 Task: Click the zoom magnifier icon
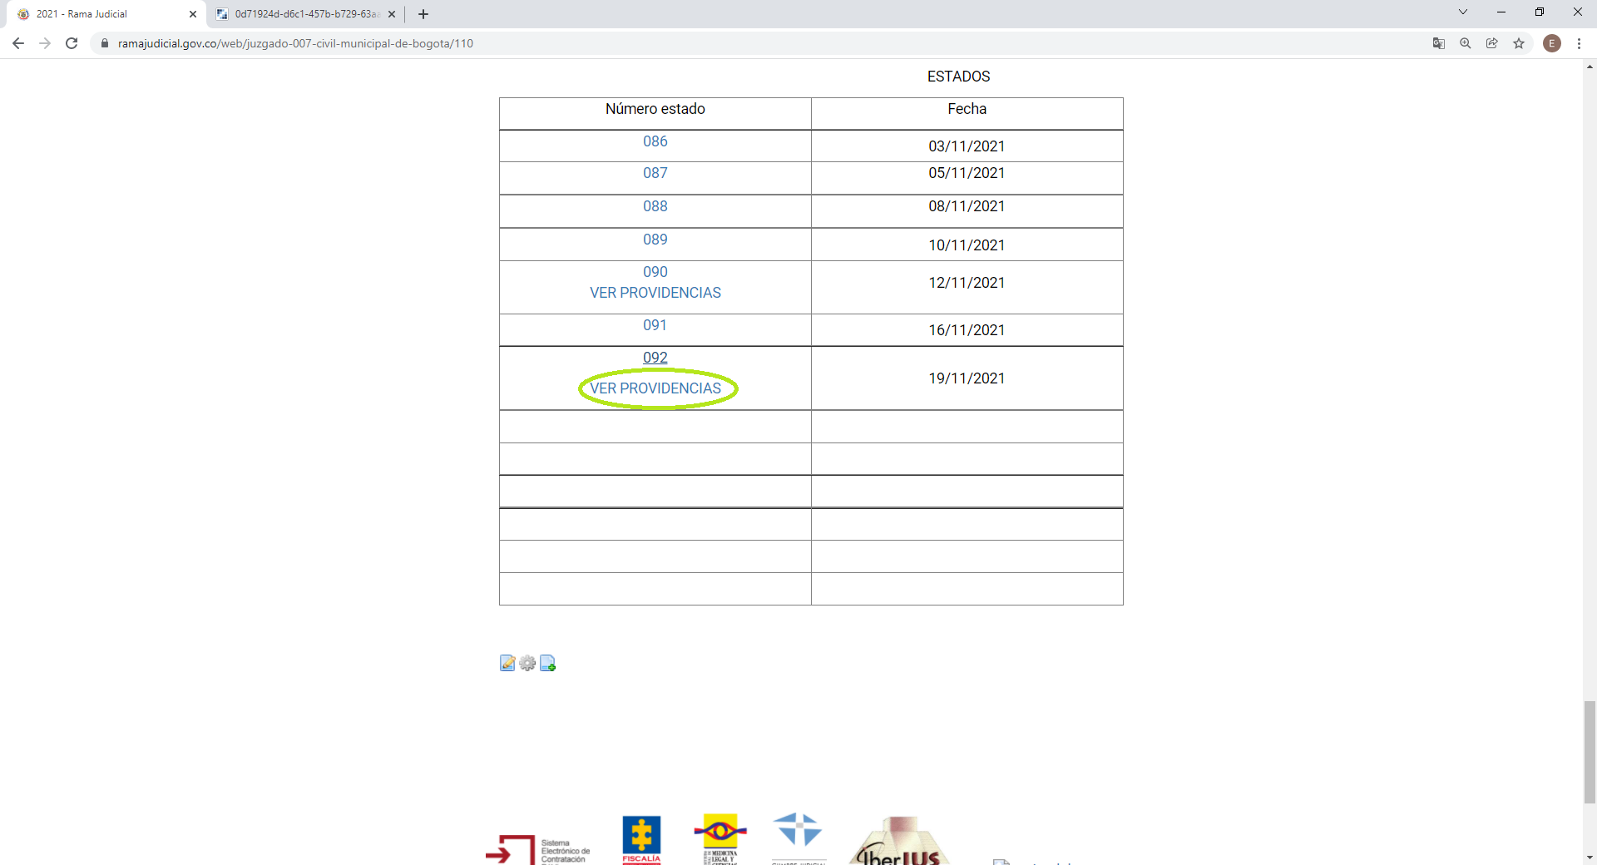[1465, 43]
